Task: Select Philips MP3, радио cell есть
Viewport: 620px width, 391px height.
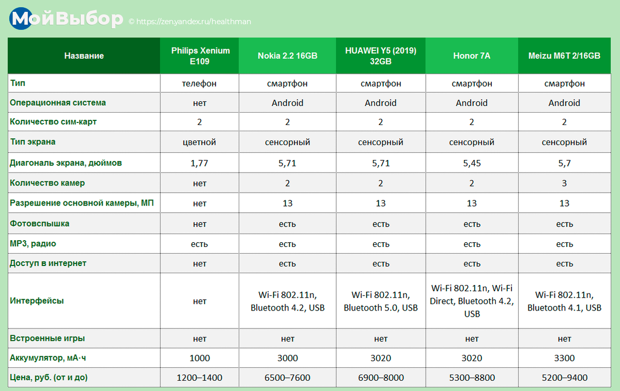Action: coord(199,244)
